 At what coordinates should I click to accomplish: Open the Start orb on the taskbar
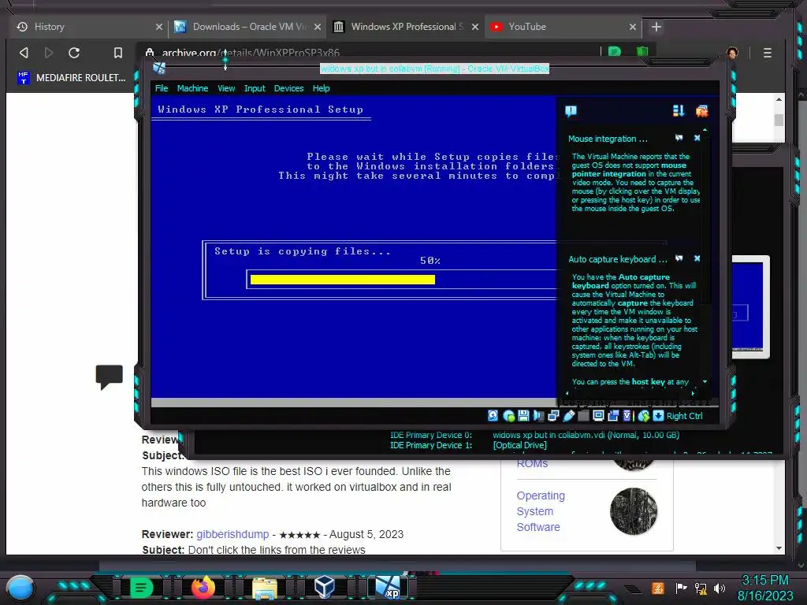click(x=20, y=588)
